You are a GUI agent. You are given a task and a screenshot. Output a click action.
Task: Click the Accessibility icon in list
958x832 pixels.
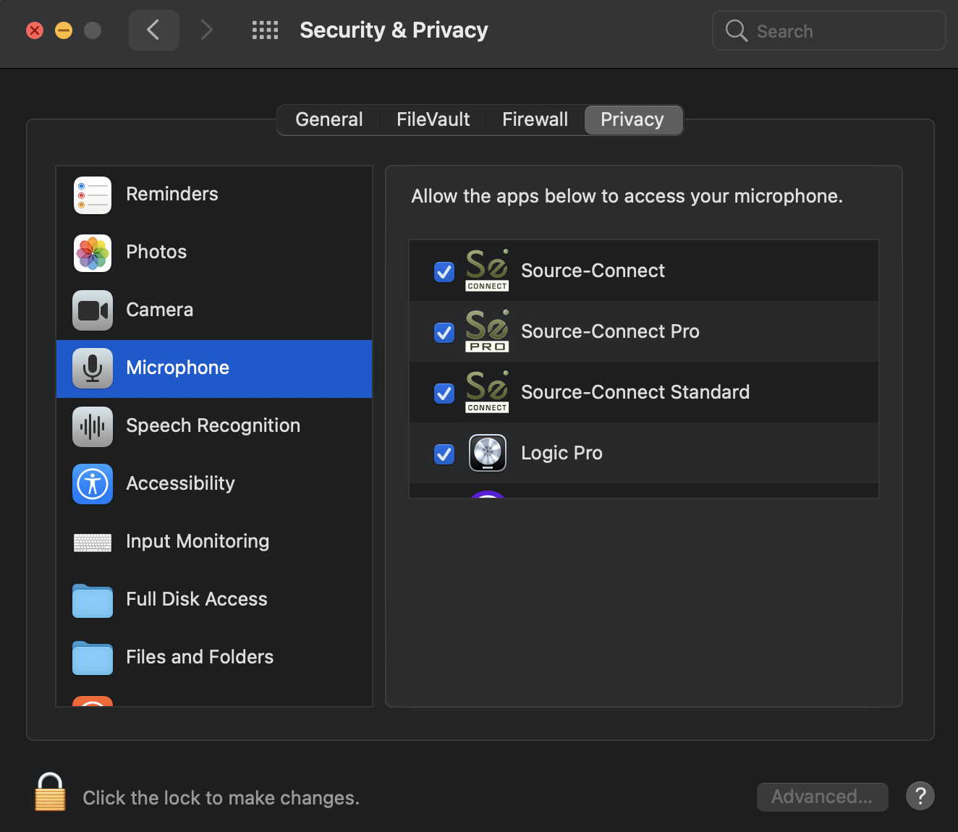[x=93, y=484]
